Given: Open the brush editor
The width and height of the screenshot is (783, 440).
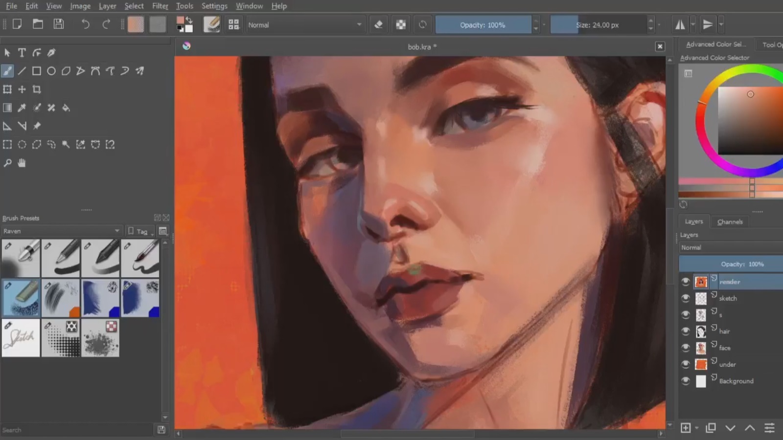Looking at the screenshot, I should click(211, 24).
